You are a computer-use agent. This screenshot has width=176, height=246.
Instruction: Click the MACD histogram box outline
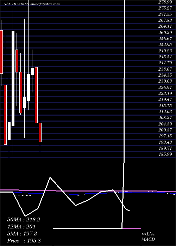point(97,228)
